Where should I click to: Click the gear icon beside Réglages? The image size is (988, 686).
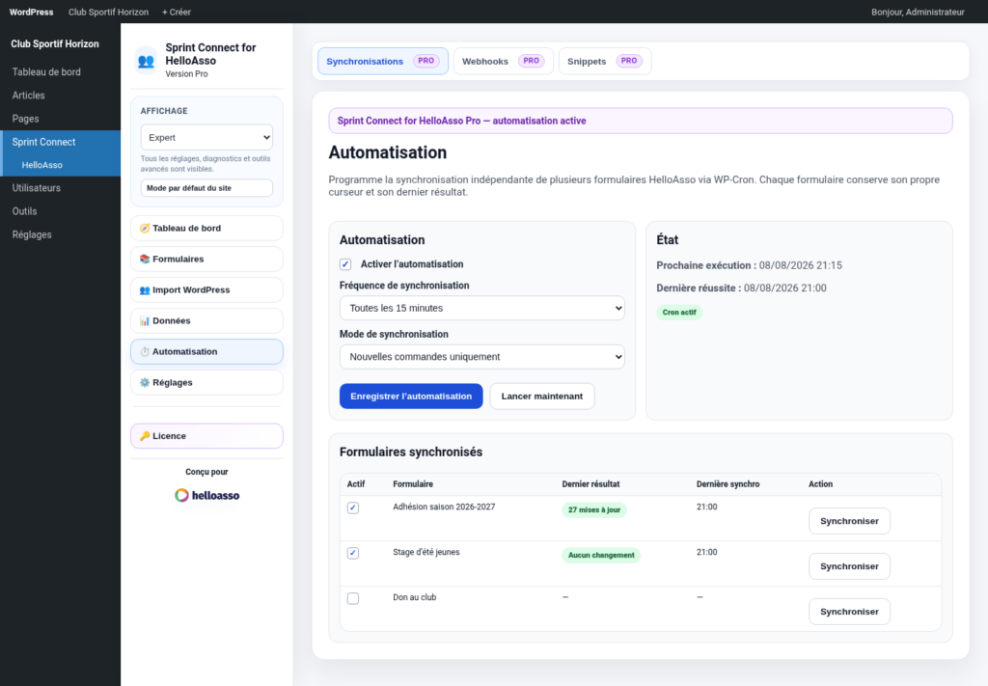(x=145, y=382)
